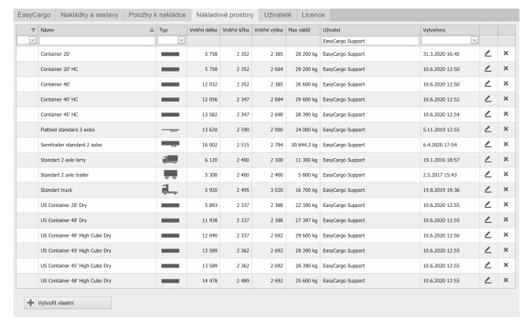Screen dimensions: 525x336
Task: Expand the first column filter dropdown
Action: [x=32, y=39]
